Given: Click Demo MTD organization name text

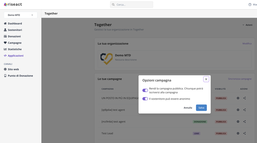Looking at the screenshot, I should (123, 55).
